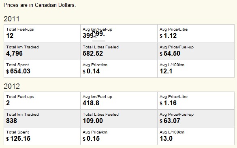The height and width of the screenshot is (148, 237).
Task: Click the 2012 Total Spent $126.15
Action: 18,139
